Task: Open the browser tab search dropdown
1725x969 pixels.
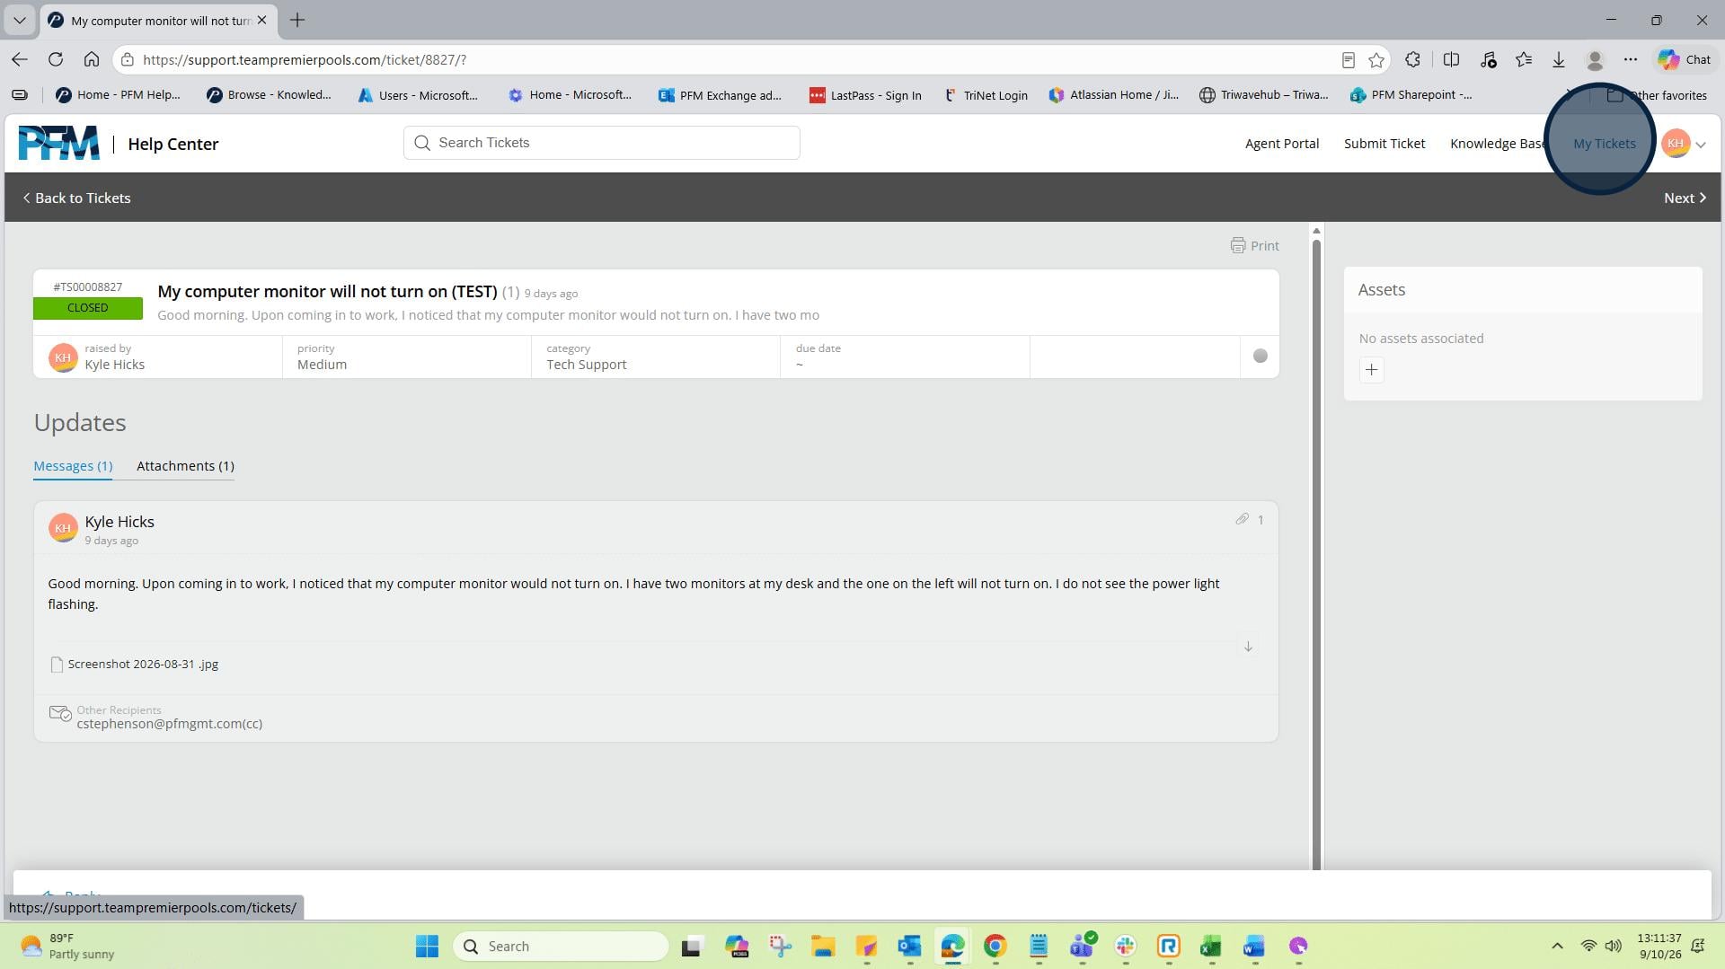Action: [x=19, y=20]
